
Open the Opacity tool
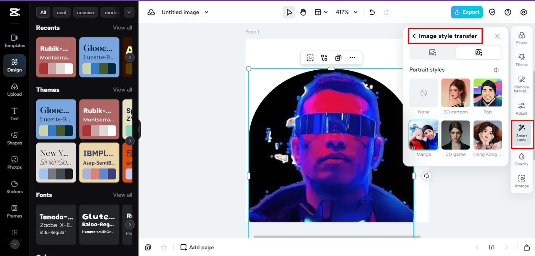522,159
